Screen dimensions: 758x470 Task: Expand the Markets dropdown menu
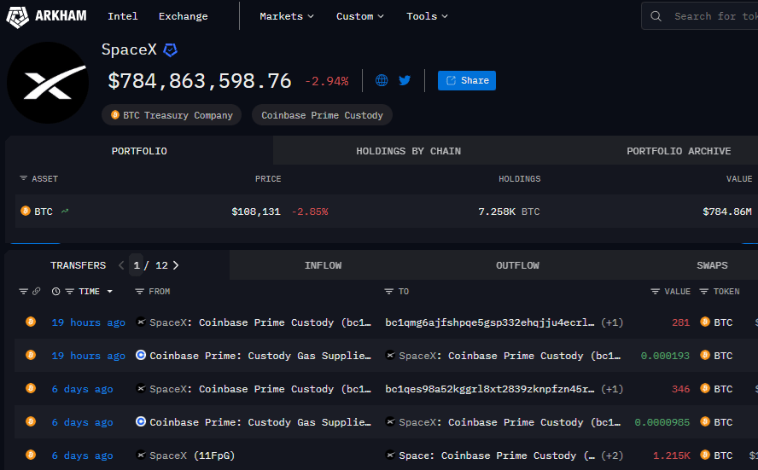pyautogui.click(x=287, y=16)
